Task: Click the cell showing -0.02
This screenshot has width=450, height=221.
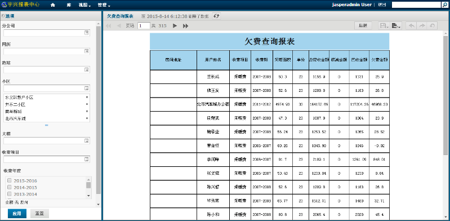Action: (x=380, y=145)
